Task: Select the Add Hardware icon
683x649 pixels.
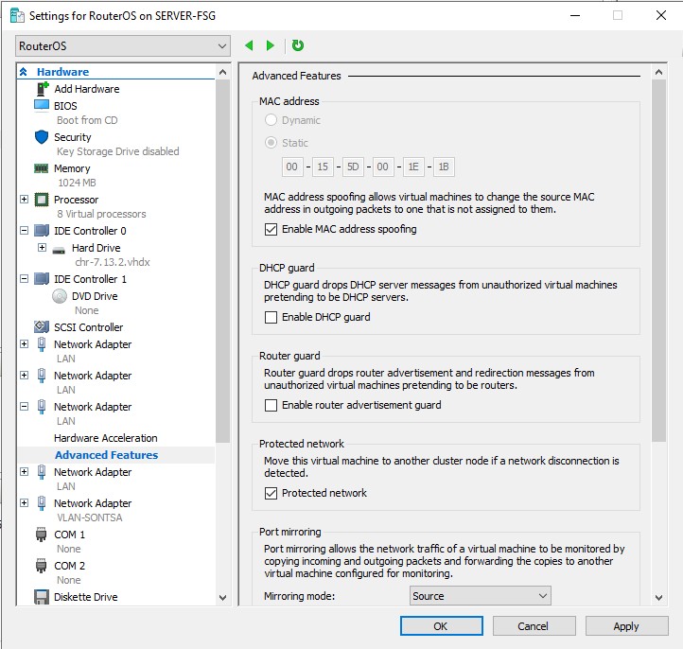Action: 43,89
